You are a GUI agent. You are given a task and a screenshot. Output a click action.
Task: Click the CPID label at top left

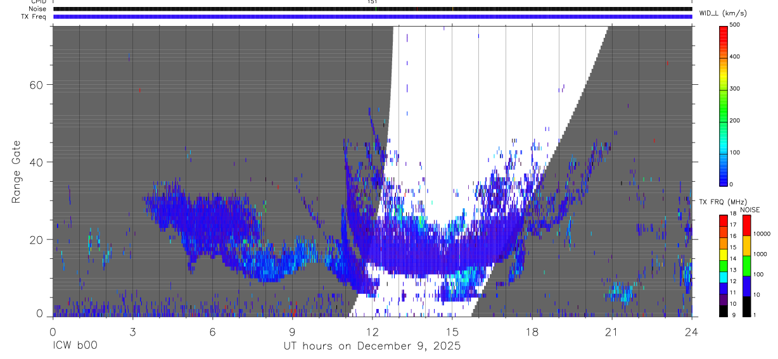click(x=38, y=2)
